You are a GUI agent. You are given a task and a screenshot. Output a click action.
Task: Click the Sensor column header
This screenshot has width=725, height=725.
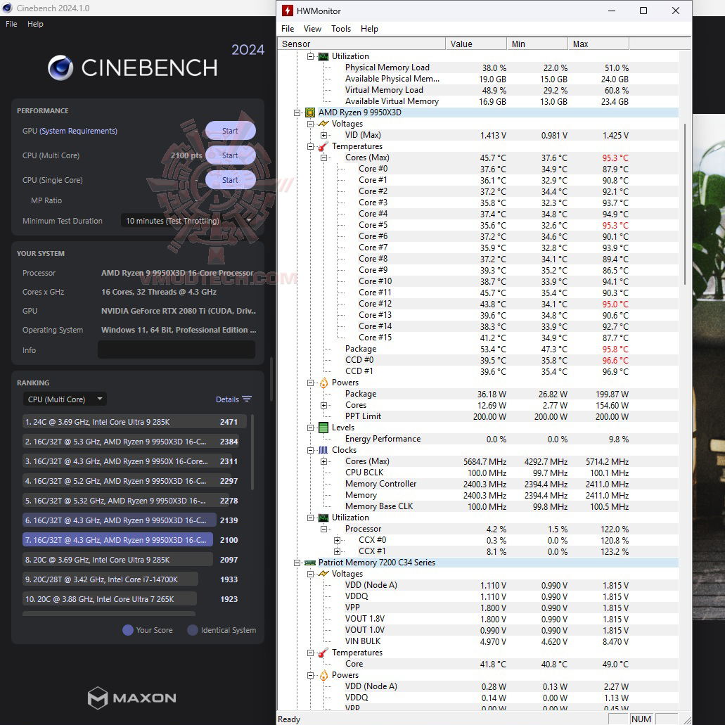[x=361, y=44]
